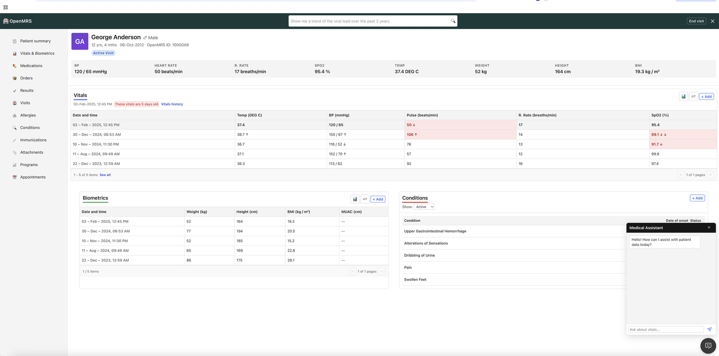Close the Medical Assistant panel
The image size is (719, 356).
709,228
